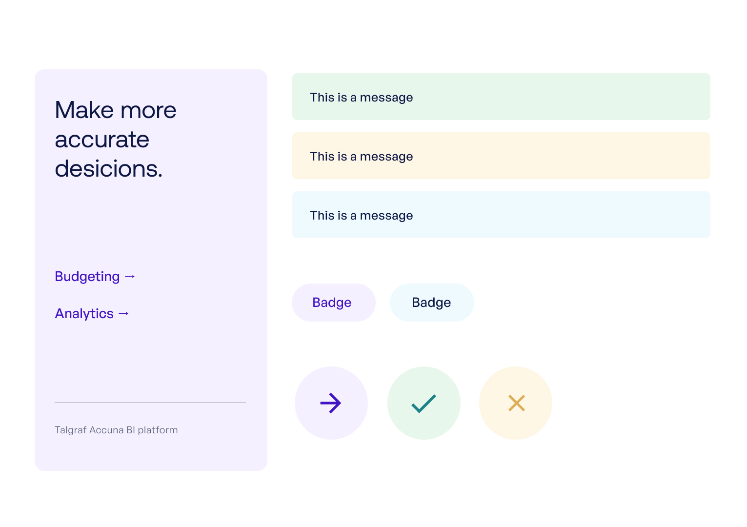This screenshot has height=527, width=747.
Task: Select the green message banner
Action: pyautogui.click(x=501, y=97)
